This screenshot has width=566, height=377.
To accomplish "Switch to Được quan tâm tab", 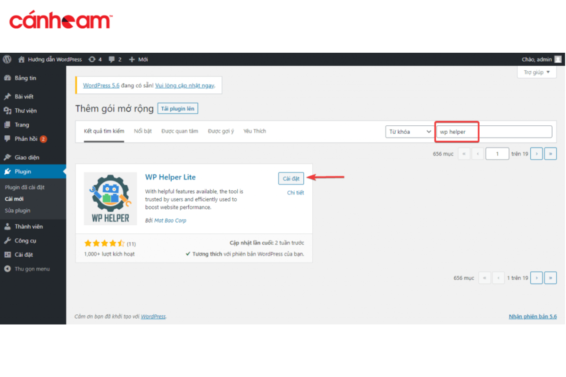I will [180, 131].
